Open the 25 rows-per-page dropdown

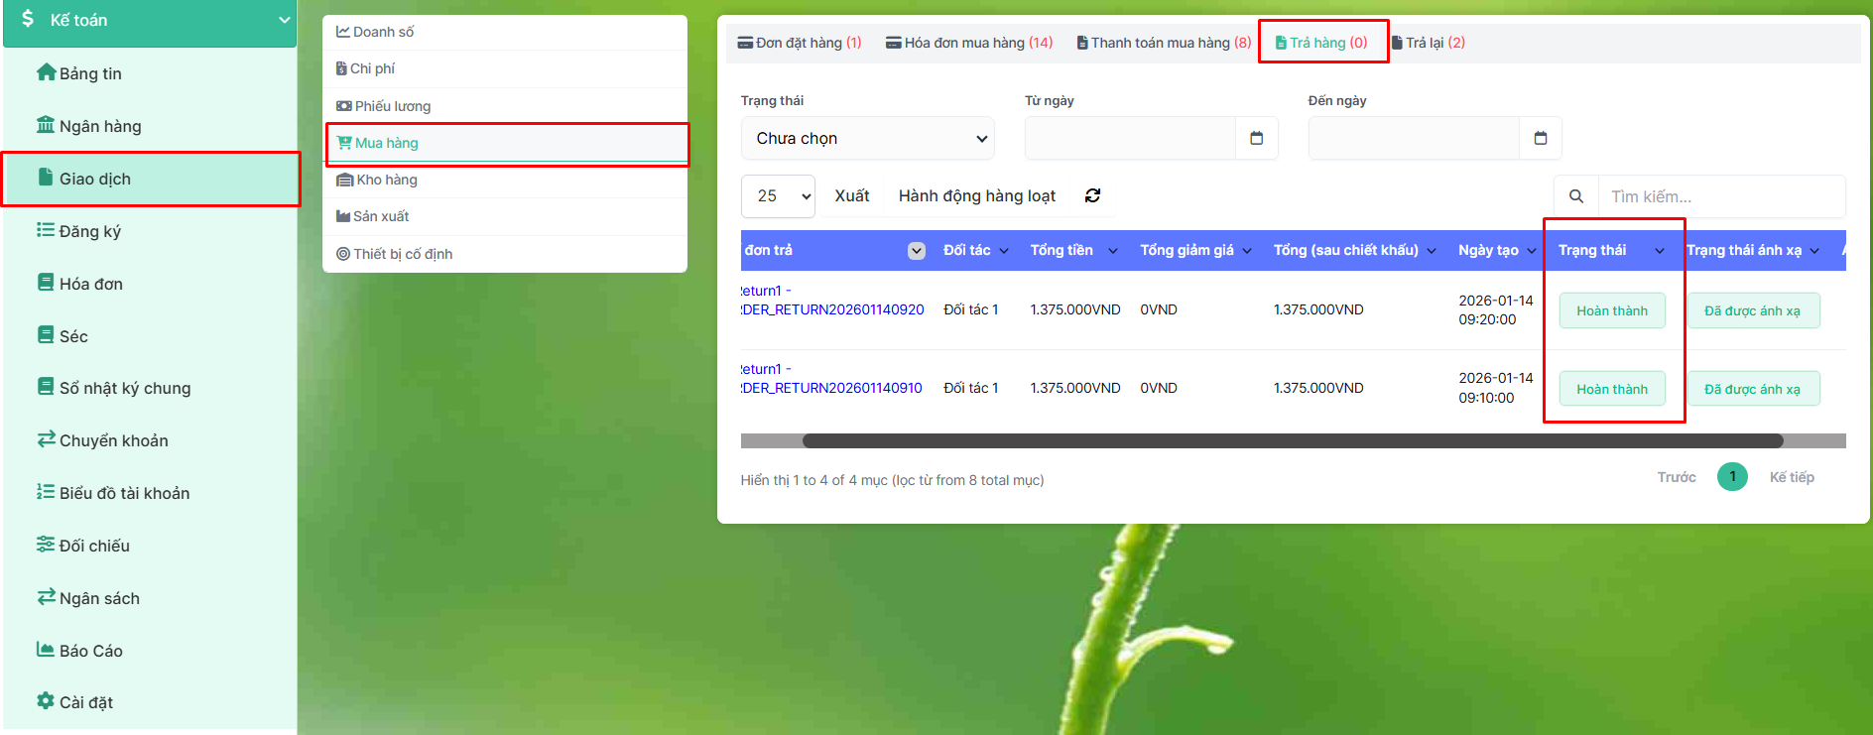click(778, 196)
